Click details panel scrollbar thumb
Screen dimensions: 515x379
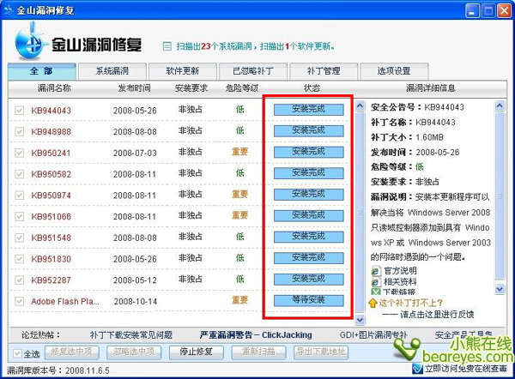pos(500,196)
